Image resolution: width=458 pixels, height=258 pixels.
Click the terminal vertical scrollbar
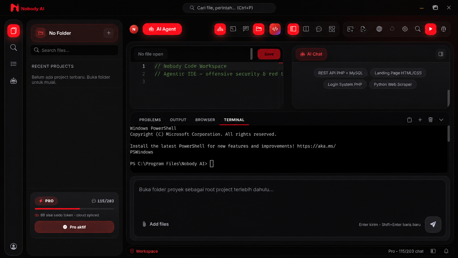[448, 134]
